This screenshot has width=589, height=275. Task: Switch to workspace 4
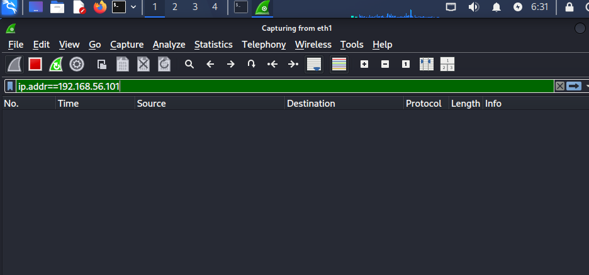point(215,7)
